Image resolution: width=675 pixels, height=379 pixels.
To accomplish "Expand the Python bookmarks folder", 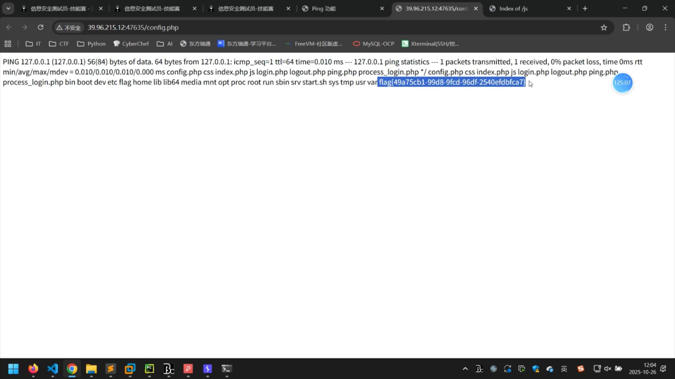I will pyautogui.click(x=91, y=44).
